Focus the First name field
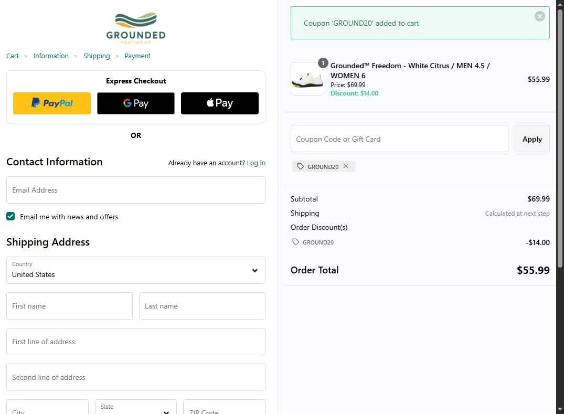The image size is (564, 414). click(x=69, y=306)
